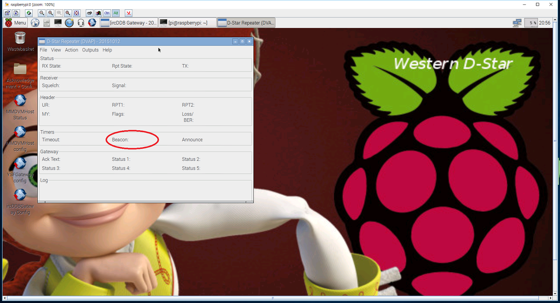560x303 pixels.
Task: Click the TX: label in Status
Action: pyautogui.click(x=185, y=66)
